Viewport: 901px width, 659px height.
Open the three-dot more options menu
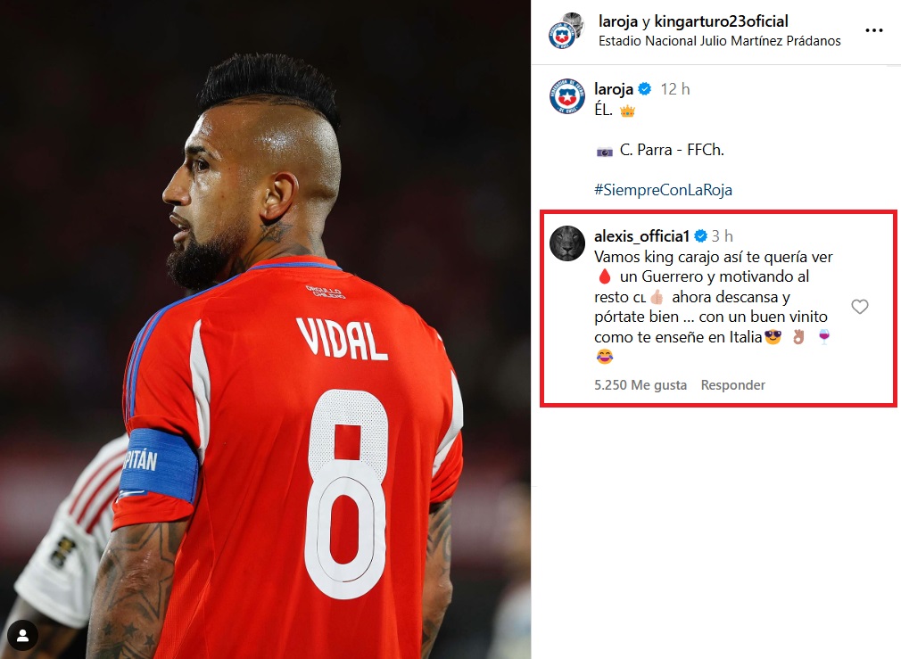pyautogui.click(x=873, y=30)
